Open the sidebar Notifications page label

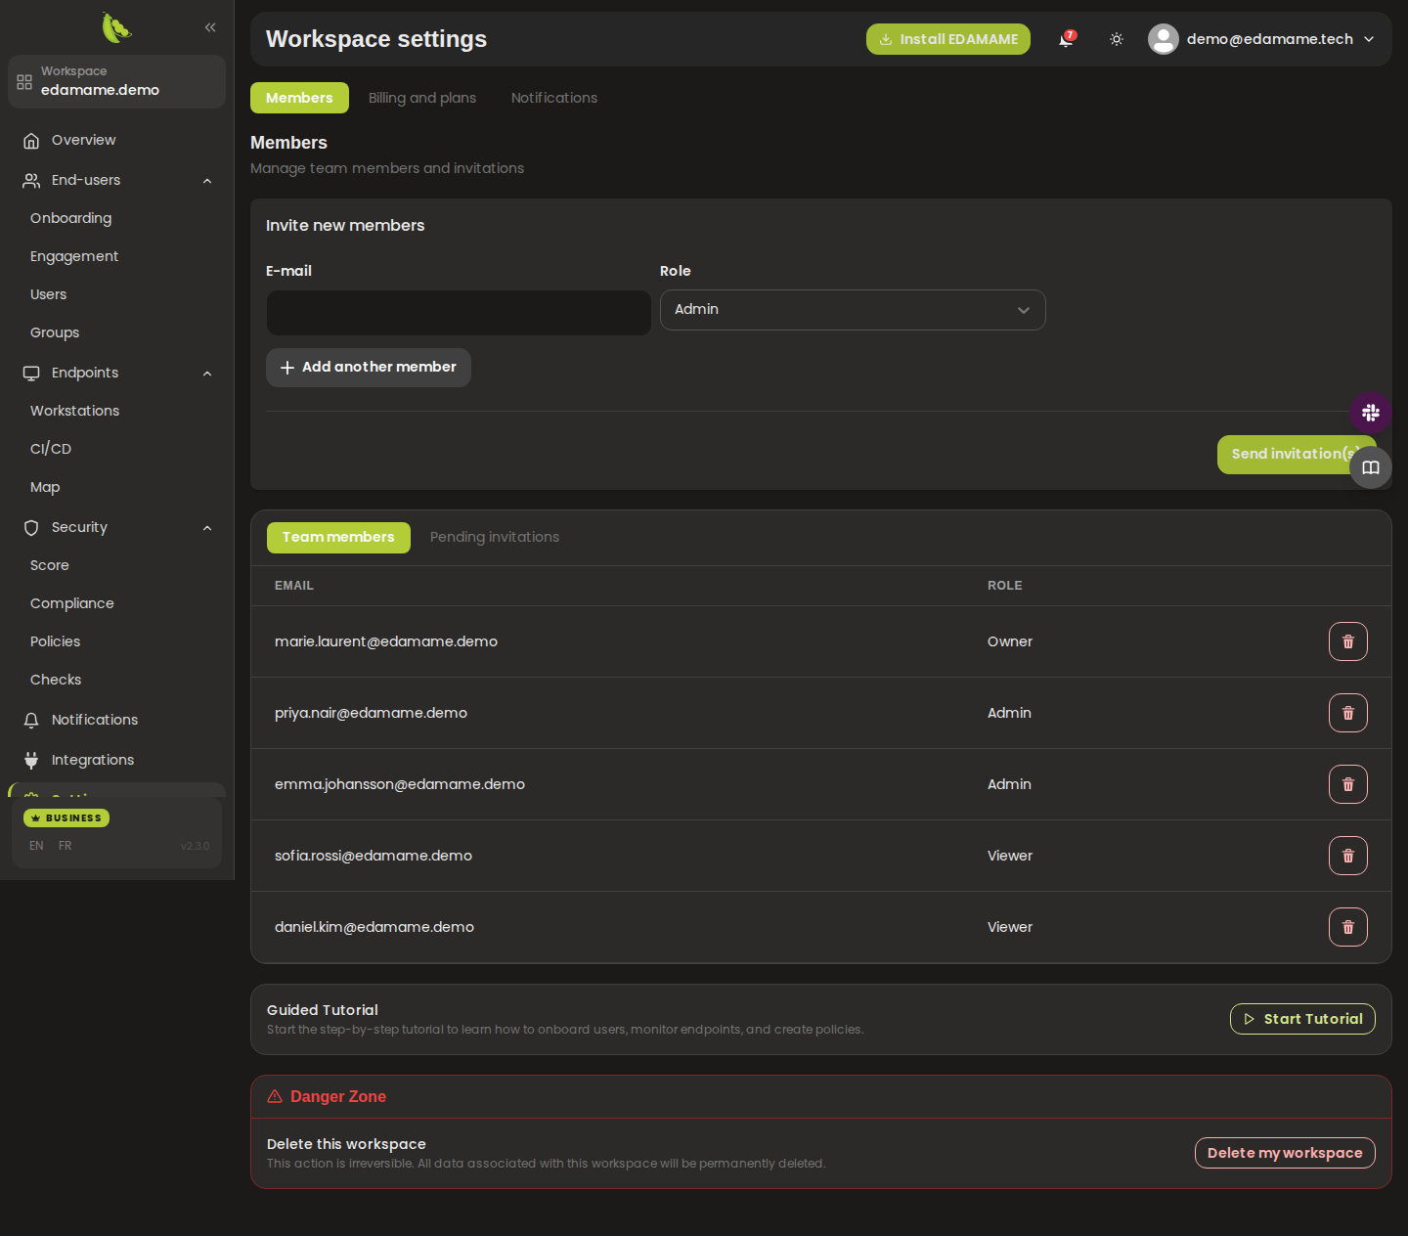click(95, 720)
